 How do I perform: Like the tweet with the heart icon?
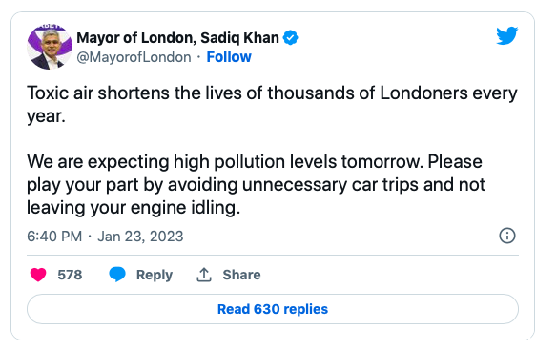[x=38, y=275]
